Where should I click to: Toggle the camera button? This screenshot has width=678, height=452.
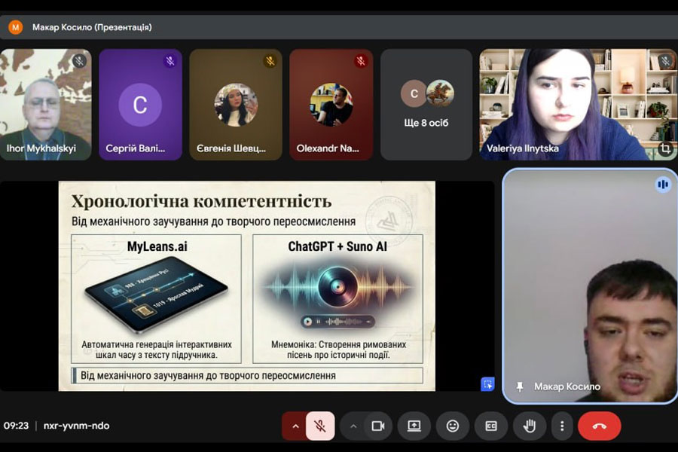click(378, 426)
